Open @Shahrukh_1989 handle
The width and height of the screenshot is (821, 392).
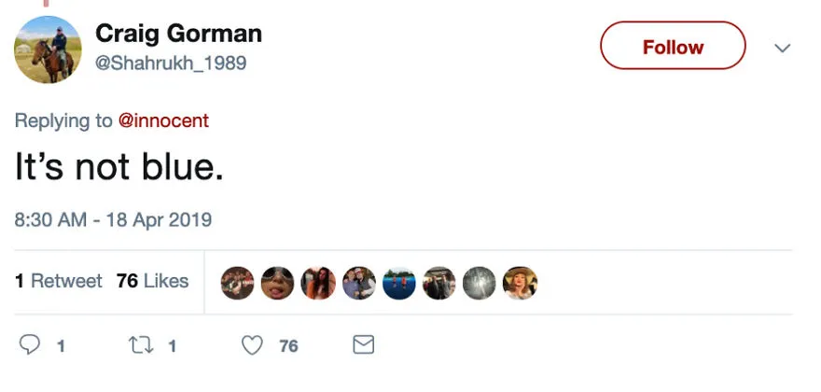171,63
